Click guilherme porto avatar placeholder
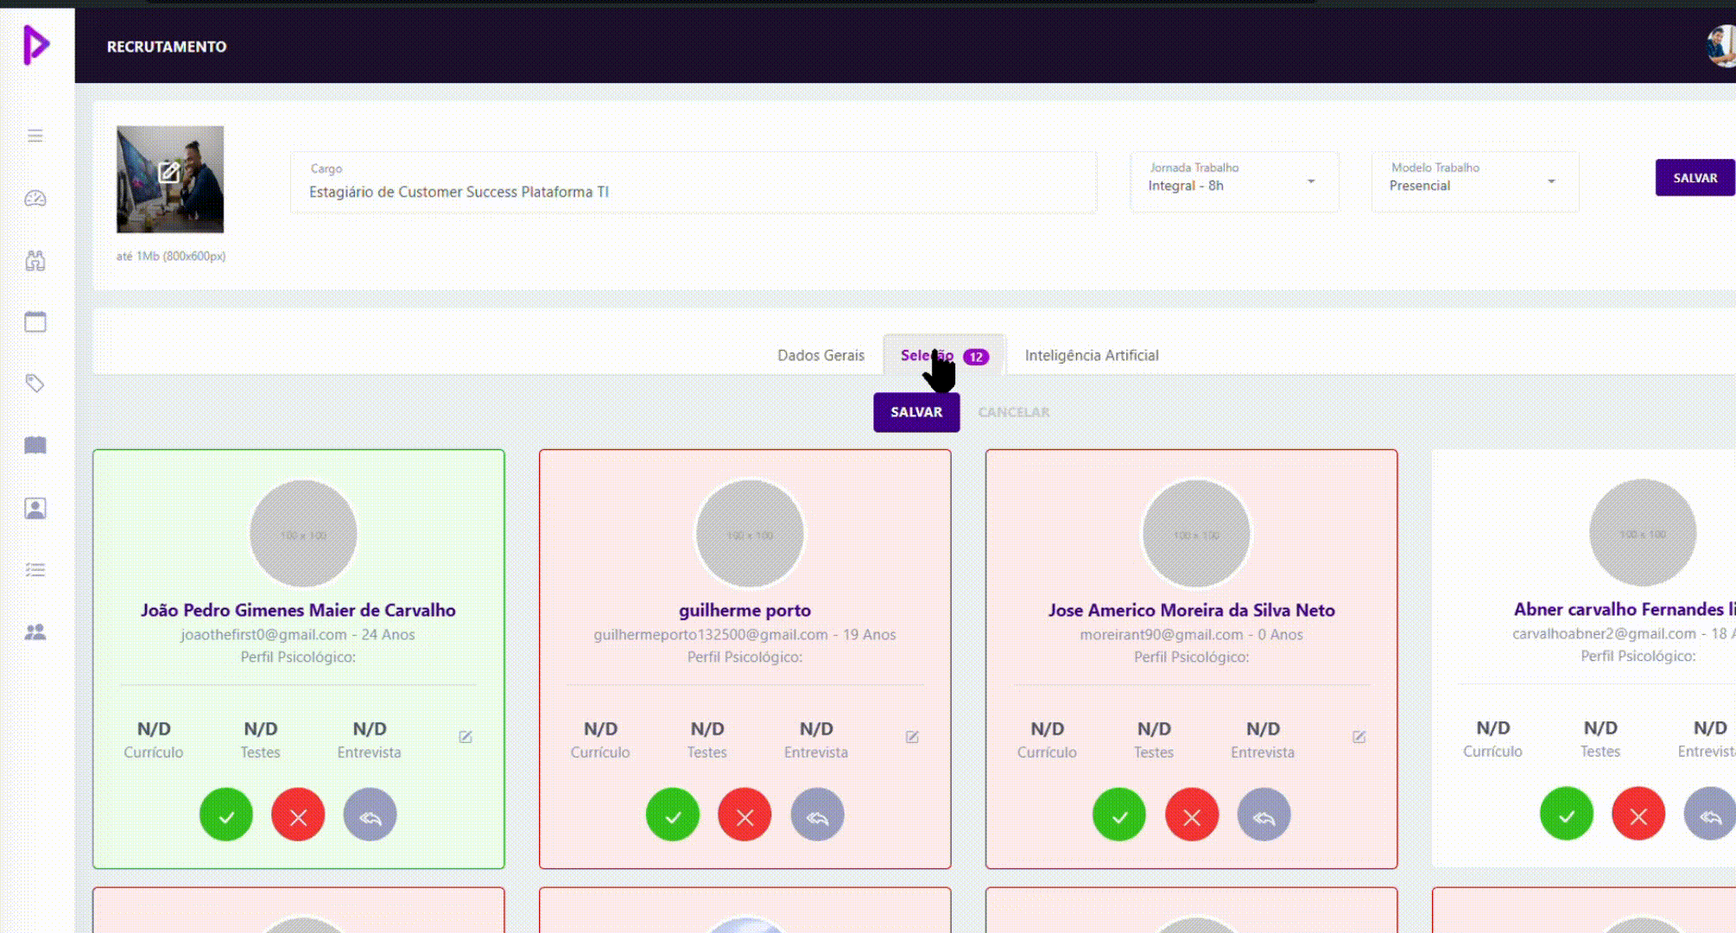 tap(750, 534)
